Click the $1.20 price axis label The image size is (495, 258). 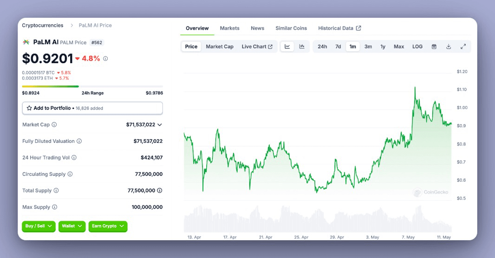462,72
